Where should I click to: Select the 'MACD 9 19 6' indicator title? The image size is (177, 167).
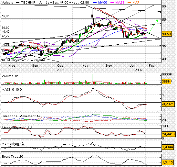point(12,90)
